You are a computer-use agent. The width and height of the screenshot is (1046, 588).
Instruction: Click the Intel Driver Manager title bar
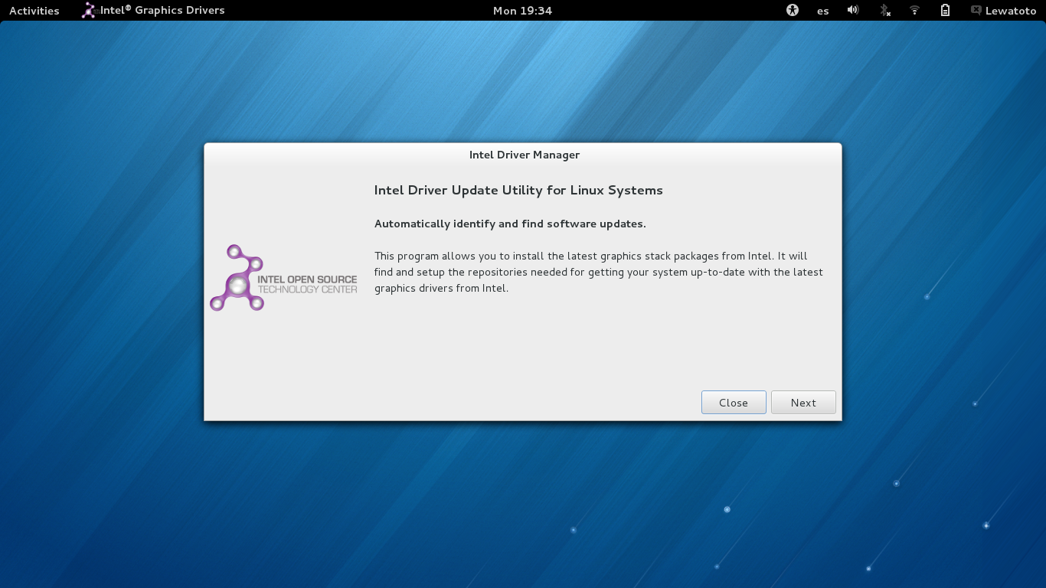[x=524, y=155]
